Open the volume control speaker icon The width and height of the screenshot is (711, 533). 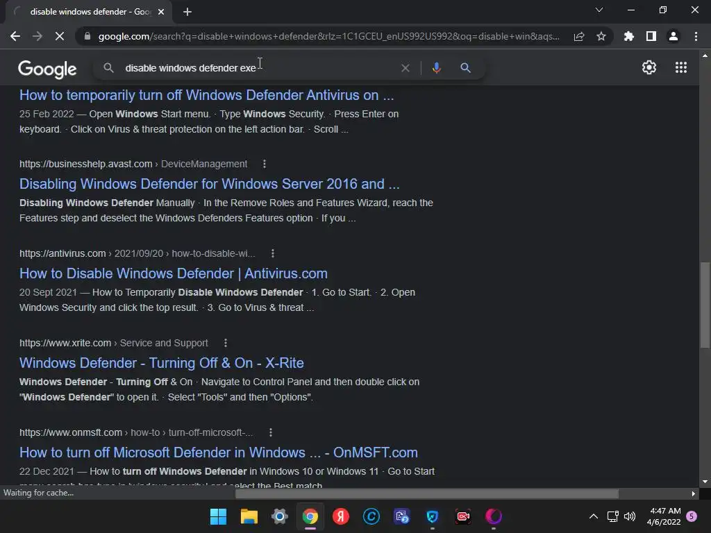click(630, 516)
